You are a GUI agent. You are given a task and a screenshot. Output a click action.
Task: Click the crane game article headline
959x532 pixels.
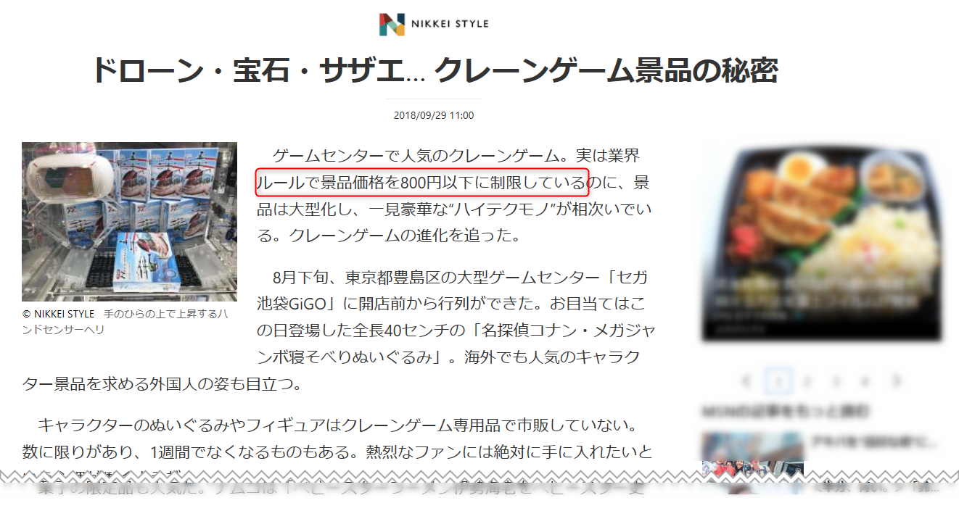[434, 71]
